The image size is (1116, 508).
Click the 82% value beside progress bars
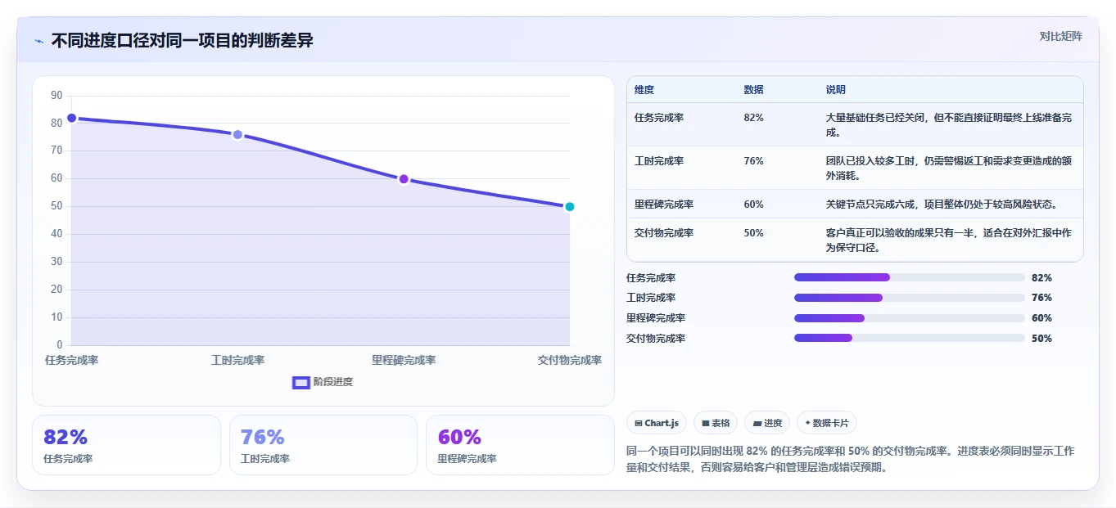coord(1041,277)
